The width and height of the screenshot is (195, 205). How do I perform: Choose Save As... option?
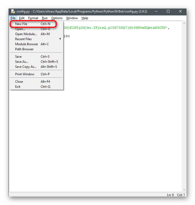point(22,62)
